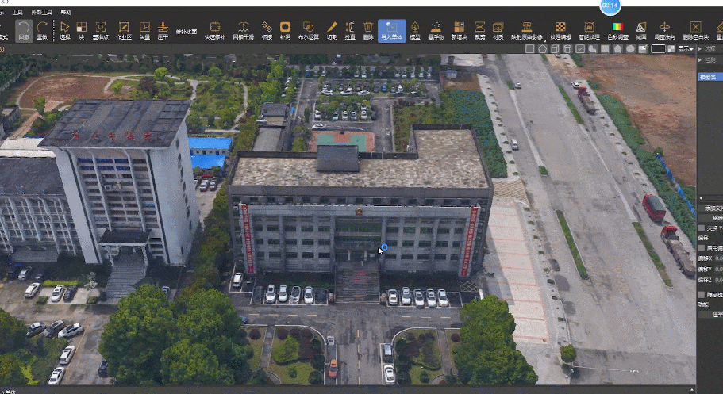723x394 pixels.
Task: Expand the Detection (检测) panel section
Action: 700,59
